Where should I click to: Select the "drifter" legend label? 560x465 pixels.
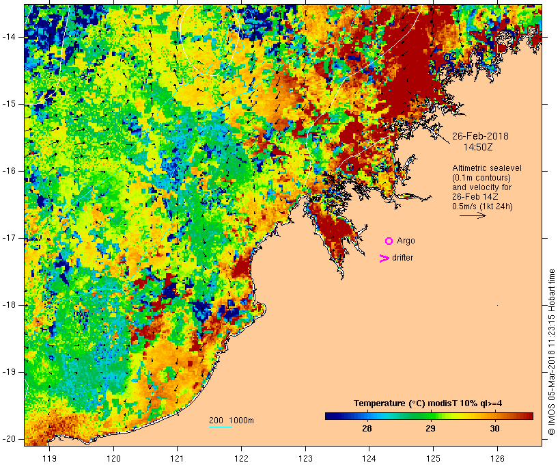tap(402, 258)
